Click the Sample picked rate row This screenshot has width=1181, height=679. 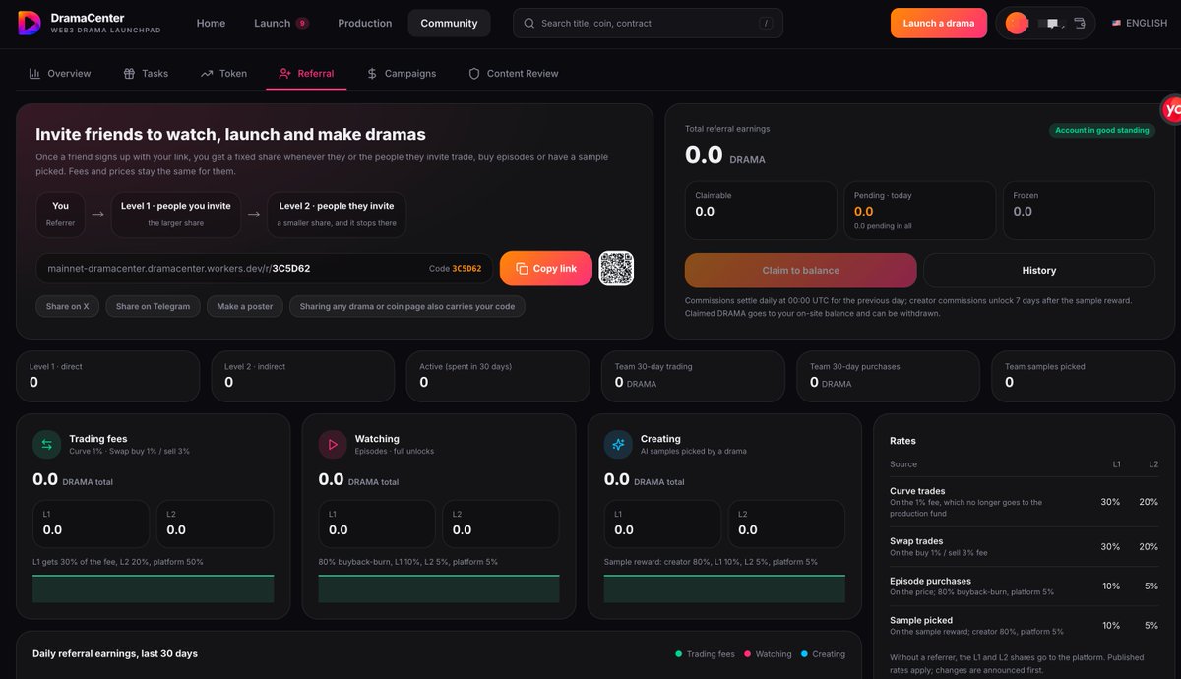point(1024,625)
